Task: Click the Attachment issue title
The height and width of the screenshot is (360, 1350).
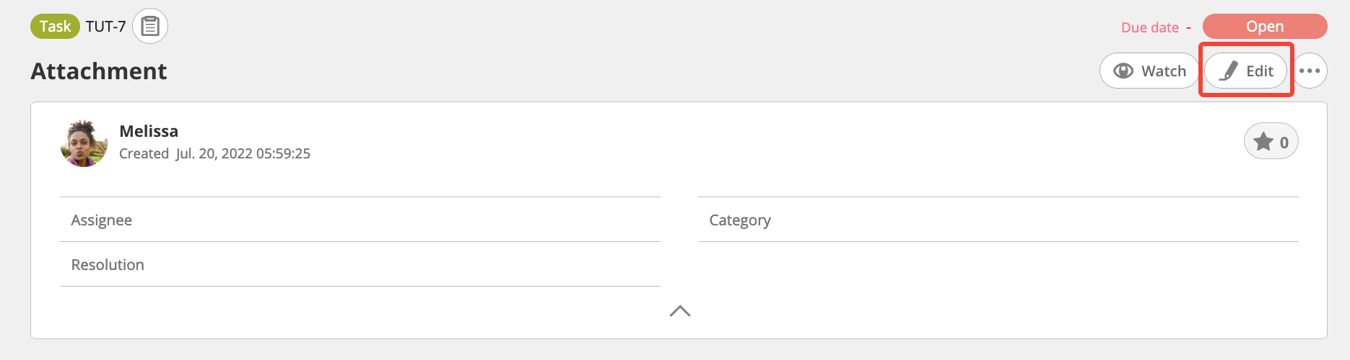Action: tap(99, 71)
